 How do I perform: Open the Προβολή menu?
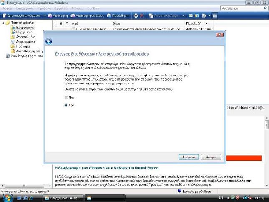click(x=44, y=8)
